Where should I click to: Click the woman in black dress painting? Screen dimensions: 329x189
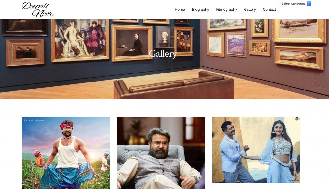(132, 43)
